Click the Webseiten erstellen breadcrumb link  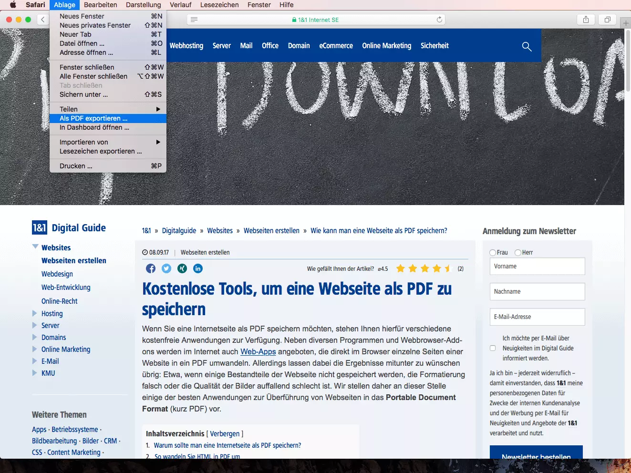click(271, 231)
